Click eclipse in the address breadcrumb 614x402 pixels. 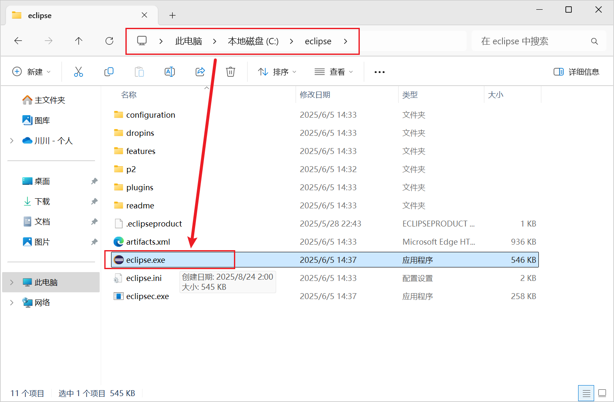coord(318,41)
